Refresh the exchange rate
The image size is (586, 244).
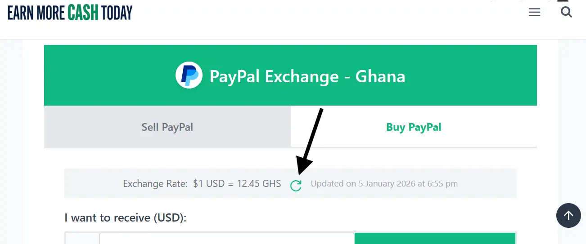(x=296, y=185)
